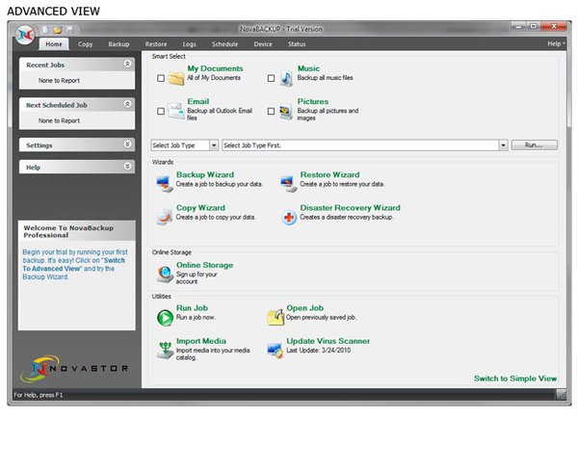Click the NovaBACKUP round logo button
This screenshot has width=578, height=470.
pos(25,35)
